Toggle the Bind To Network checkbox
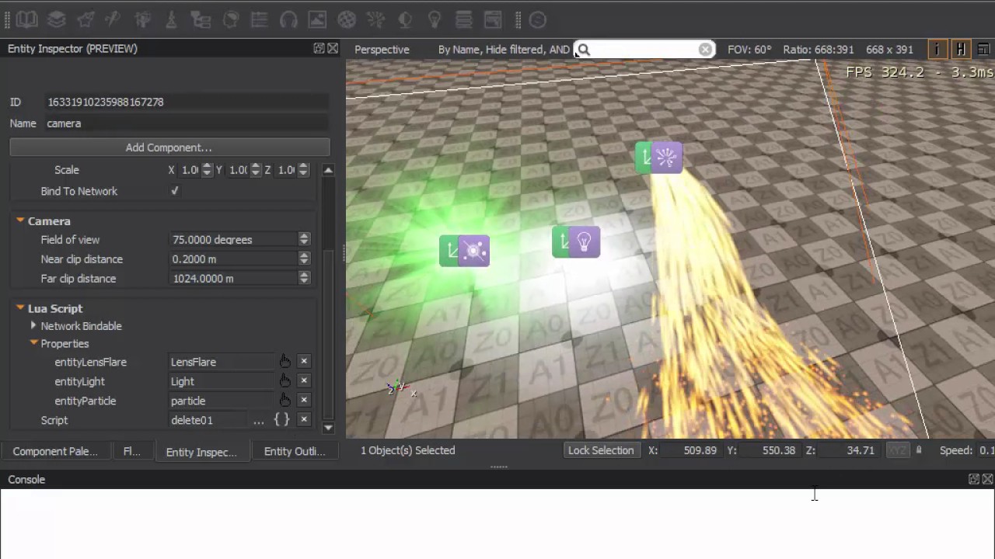The width and height of the screenshot is (995, 559). pos(174,191)
